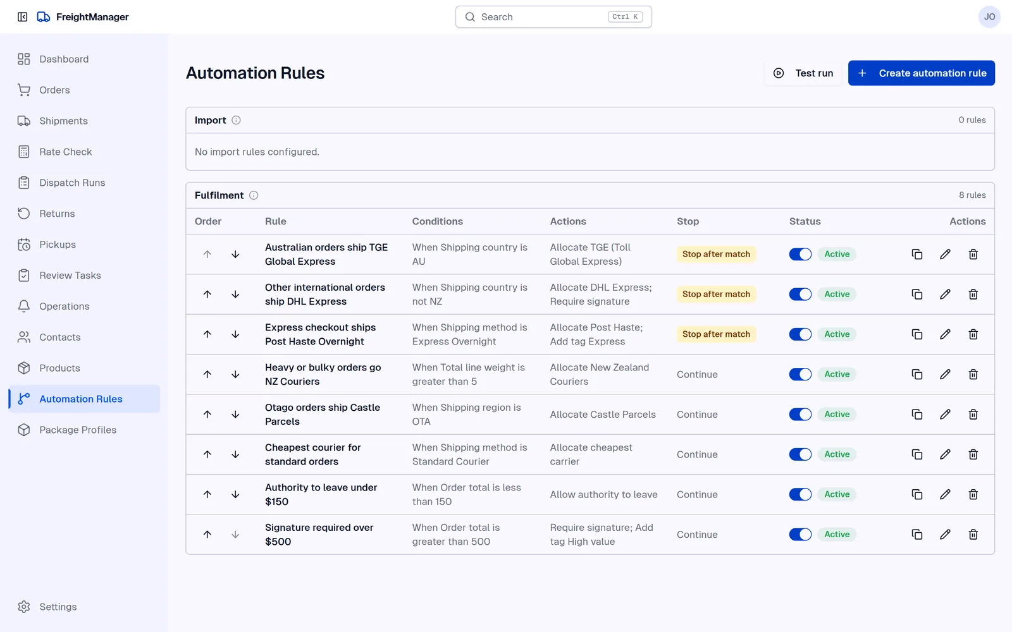This screenshot has width=1012, height=632.
Task: Toggle off the Other international orders rule
Action: (x=800, y=294)
